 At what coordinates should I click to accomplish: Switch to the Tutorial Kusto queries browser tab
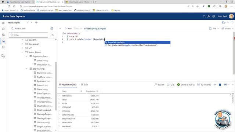click(x=79, y=2)
